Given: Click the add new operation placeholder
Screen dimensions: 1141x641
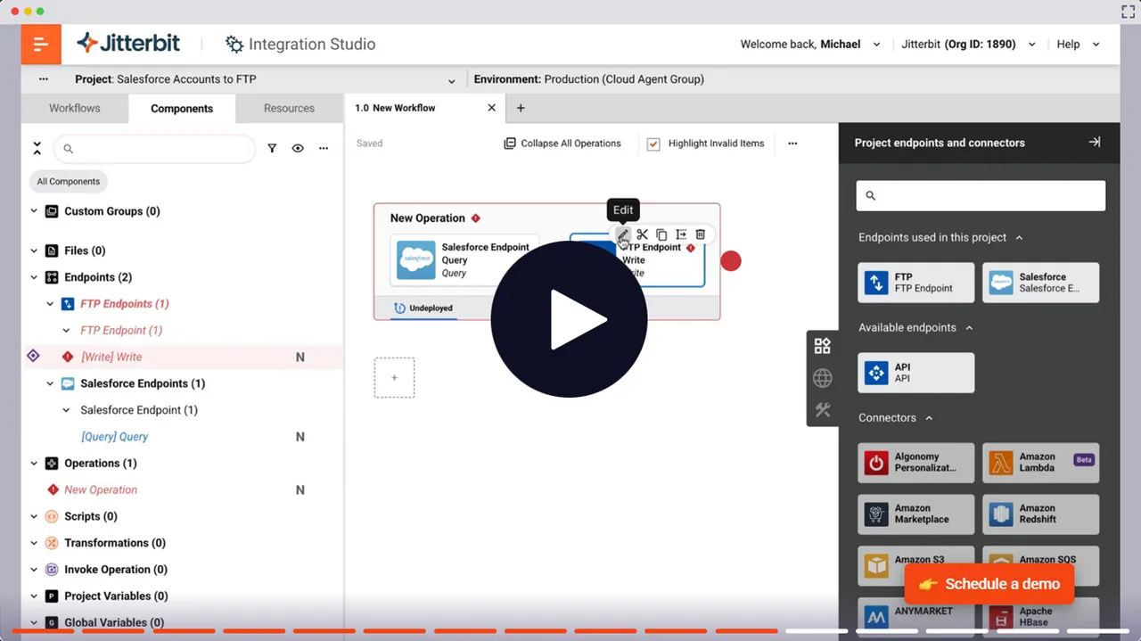Looking at the screenshot, I should [x=394, y=378].
